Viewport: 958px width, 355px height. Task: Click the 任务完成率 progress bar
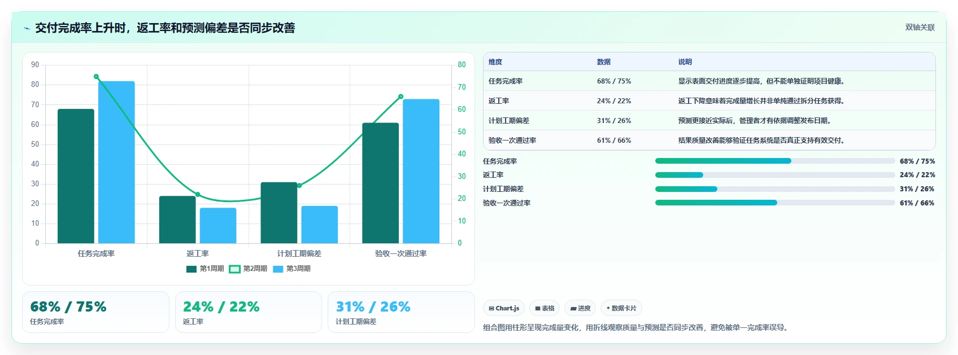tap(775, 161)
